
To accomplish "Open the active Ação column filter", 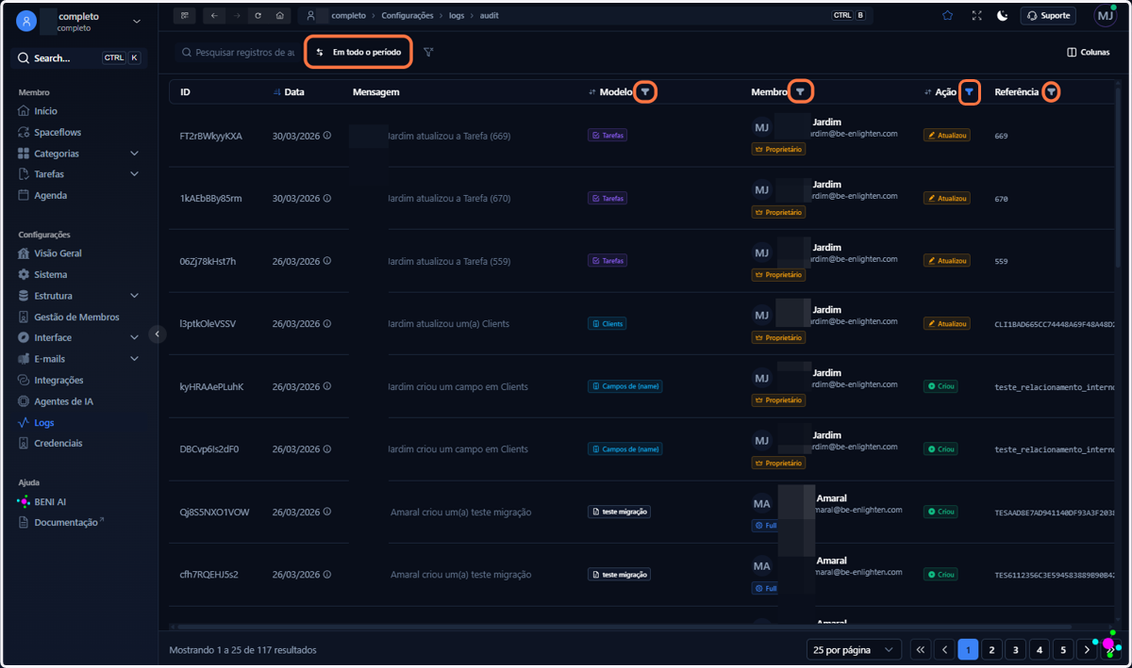I will 969,91.
